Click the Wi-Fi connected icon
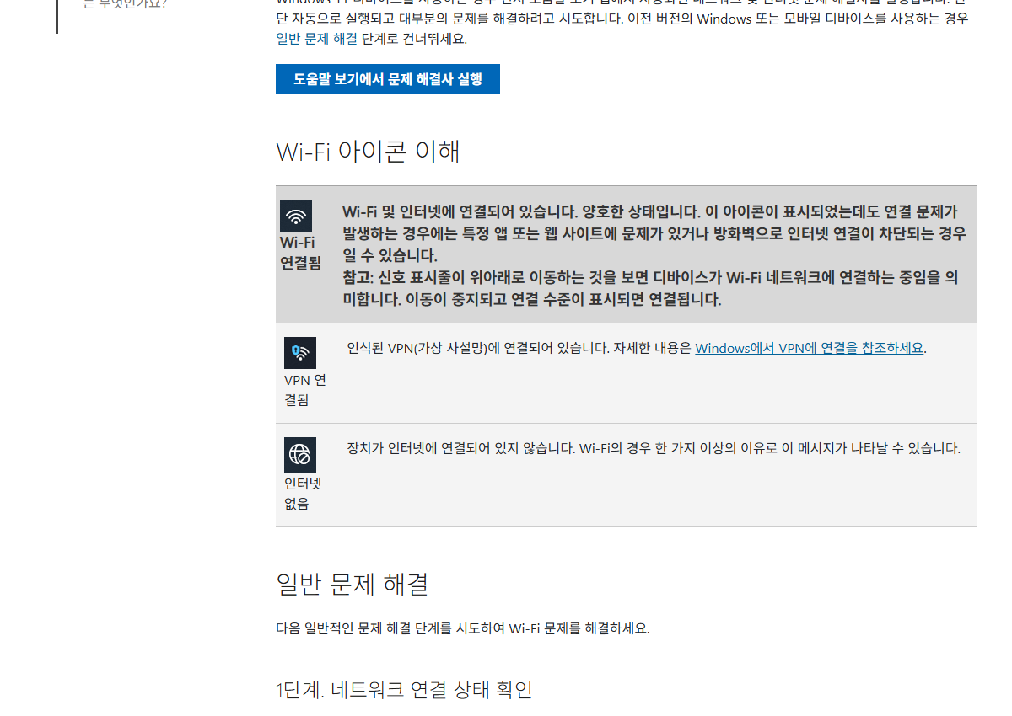The height and width of the screenshot is (716, 1012). pos(296,216)
